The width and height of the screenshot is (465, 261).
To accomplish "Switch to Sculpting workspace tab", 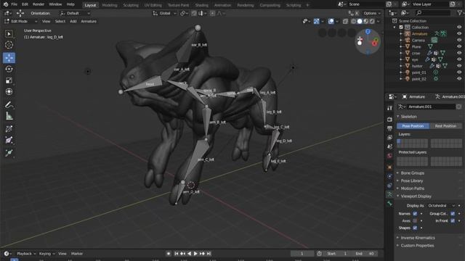I will point(131,5).
